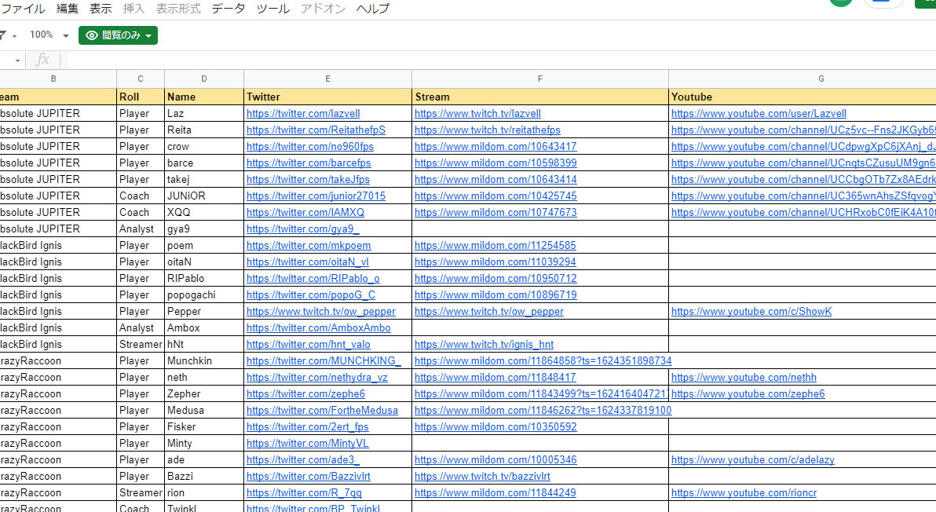This screenshot has height=512, width=936.
Task: Select the Name cell 'Zepher'
Action: 204,394
